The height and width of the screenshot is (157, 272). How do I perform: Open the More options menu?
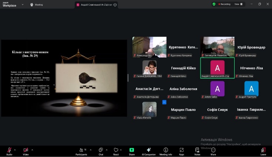[213, 150]
